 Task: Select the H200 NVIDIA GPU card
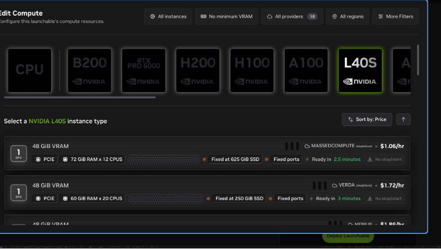198,71
